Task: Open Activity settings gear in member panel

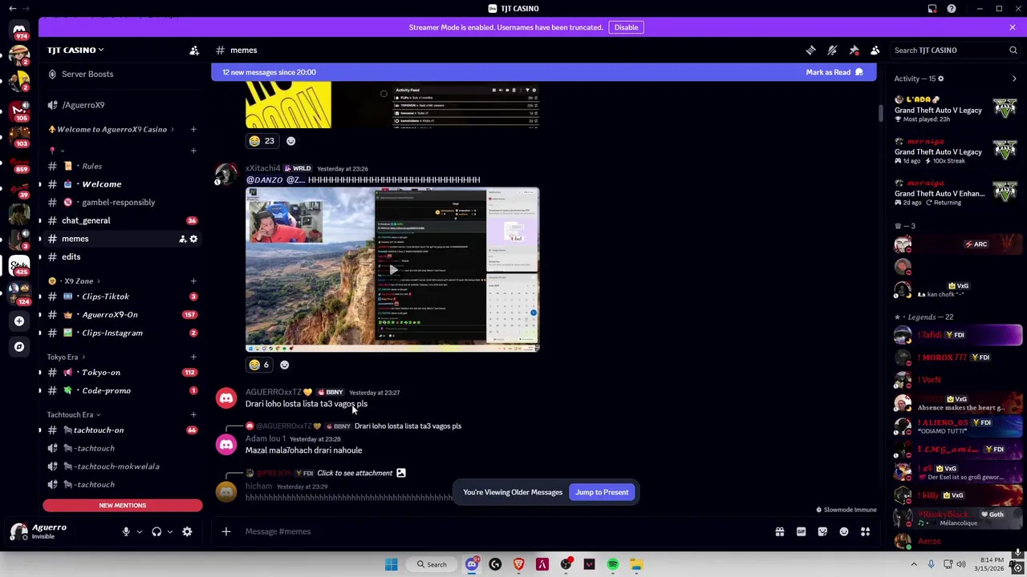Action: tap(940, 79)
